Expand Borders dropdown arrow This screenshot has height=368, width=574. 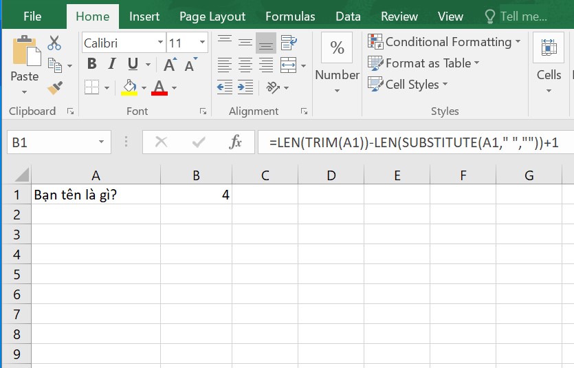click(107, 88)
